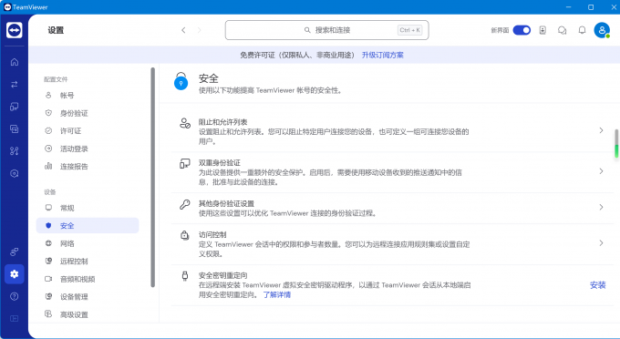Click the security key redirect USB icon

[185, 276]
